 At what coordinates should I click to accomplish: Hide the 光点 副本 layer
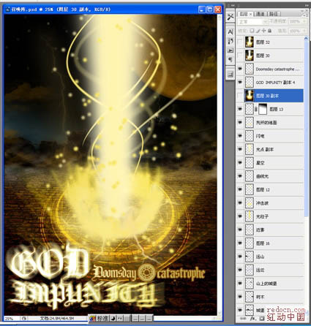[x=240, y=149]
